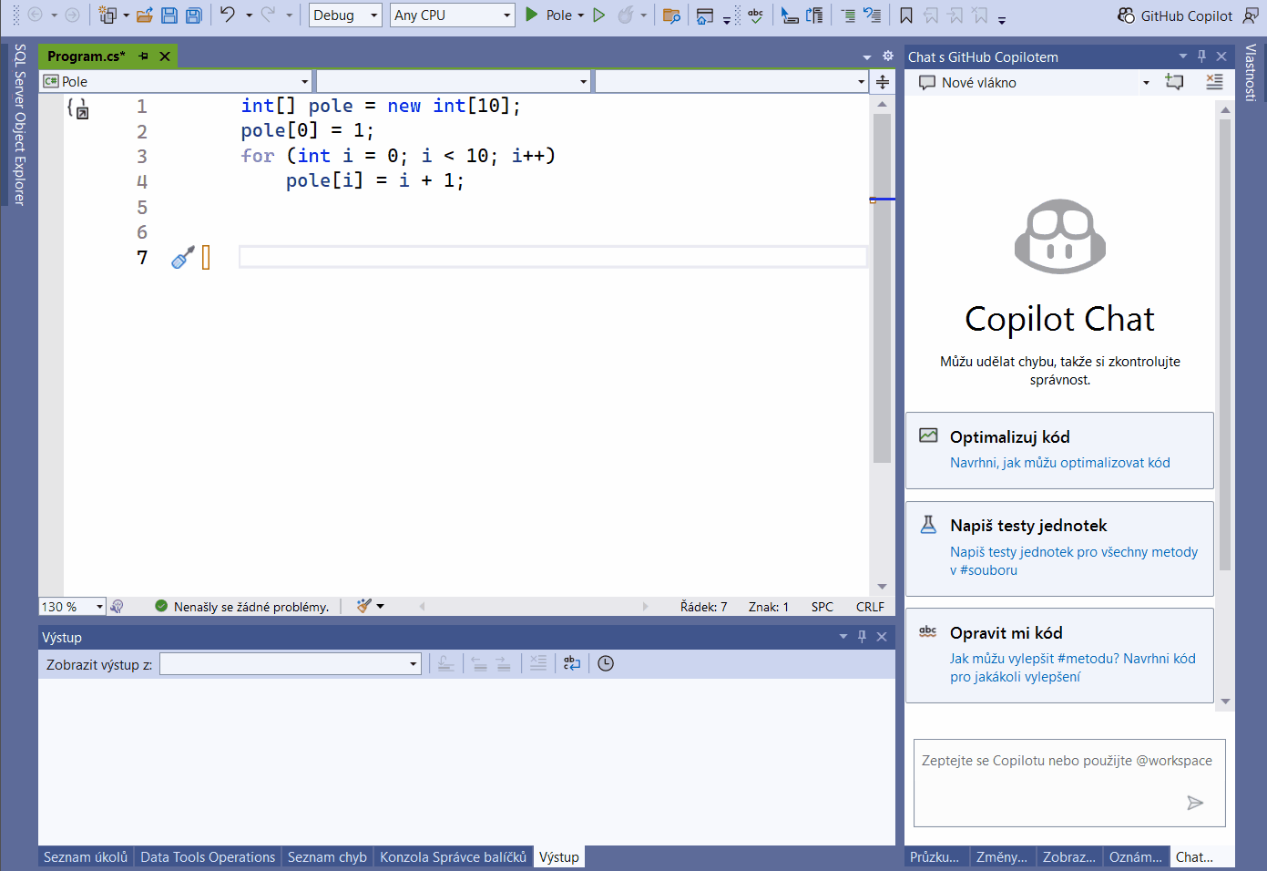Open the 'Zobrazit výstup z' source dropdown

tap(291, 664)
